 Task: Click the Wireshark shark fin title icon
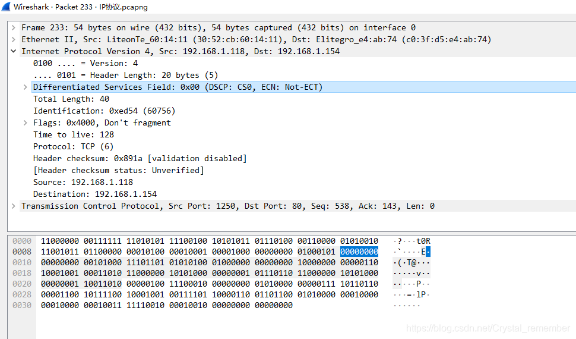coord(6,7)
